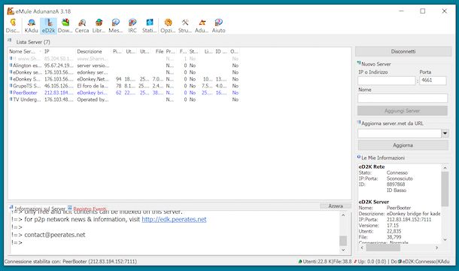Click the horizontal scrollbar thumb in info panel
The image size is (459, 271).
(x=383, y=248)
